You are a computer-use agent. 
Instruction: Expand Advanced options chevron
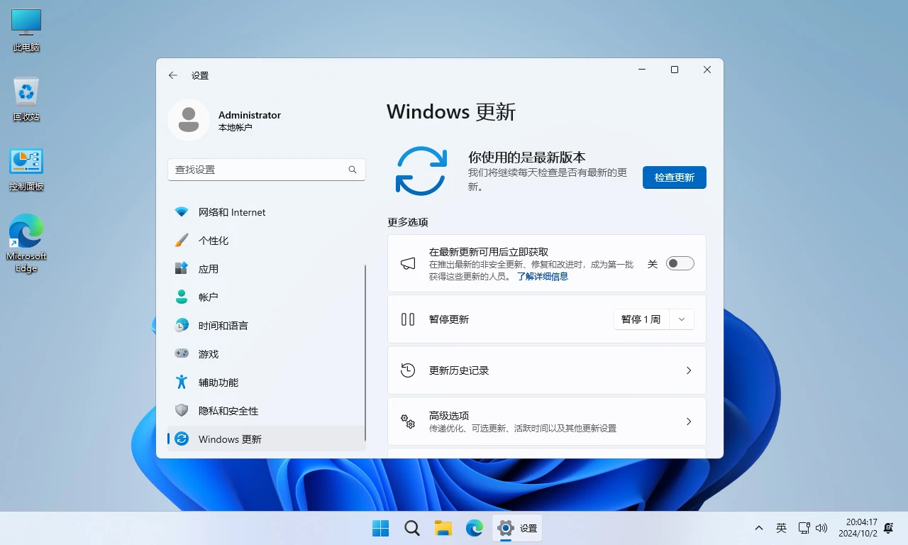tap(688, 422)
